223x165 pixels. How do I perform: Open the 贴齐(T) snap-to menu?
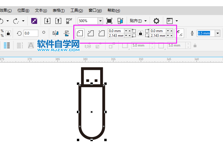[x=138, y=21]
